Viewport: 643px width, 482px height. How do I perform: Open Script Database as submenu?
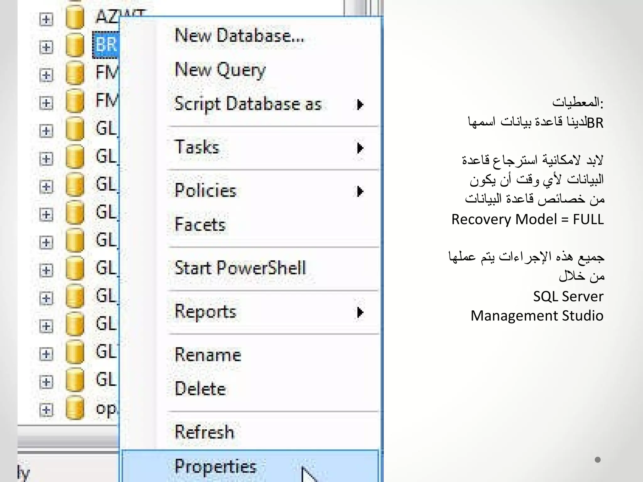click(250, 104)
